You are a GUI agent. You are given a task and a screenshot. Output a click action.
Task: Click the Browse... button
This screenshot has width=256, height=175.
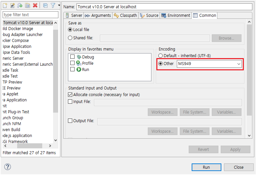pos(226,38)
